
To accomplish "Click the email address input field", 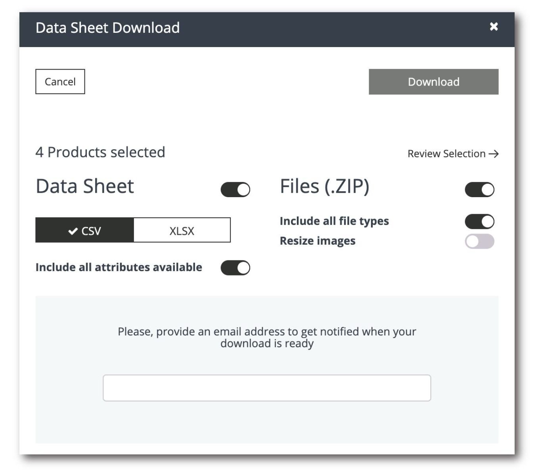I will pos(267,387).
